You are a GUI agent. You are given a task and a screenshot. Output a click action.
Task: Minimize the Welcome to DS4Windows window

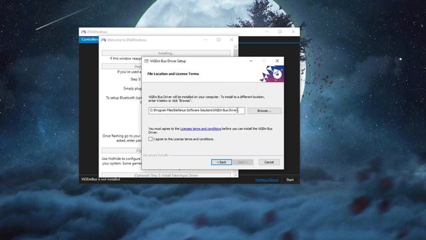[206, 40]
